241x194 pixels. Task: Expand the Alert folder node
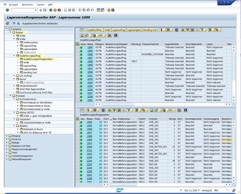coord(6,152)
